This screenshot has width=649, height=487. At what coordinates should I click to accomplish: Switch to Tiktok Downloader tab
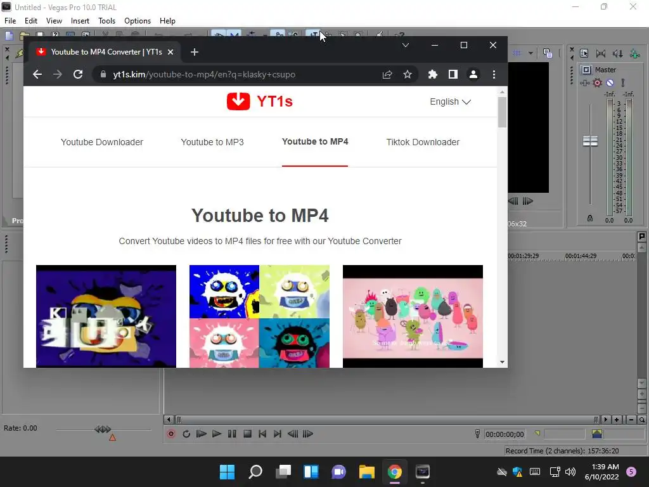pyautogui.click(x=423, y=142)
